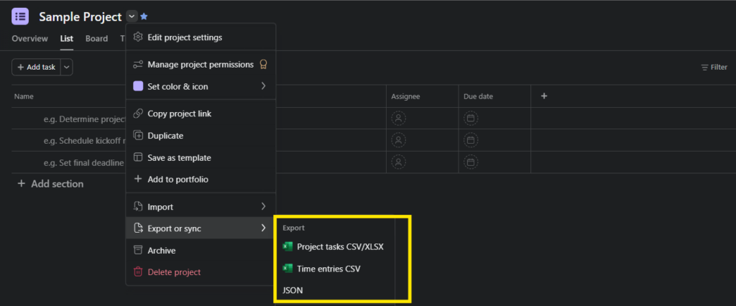The width and height of the screenshot is (736, 306).
Task: Add a new column with plus icon
Action: pos(543,96)
